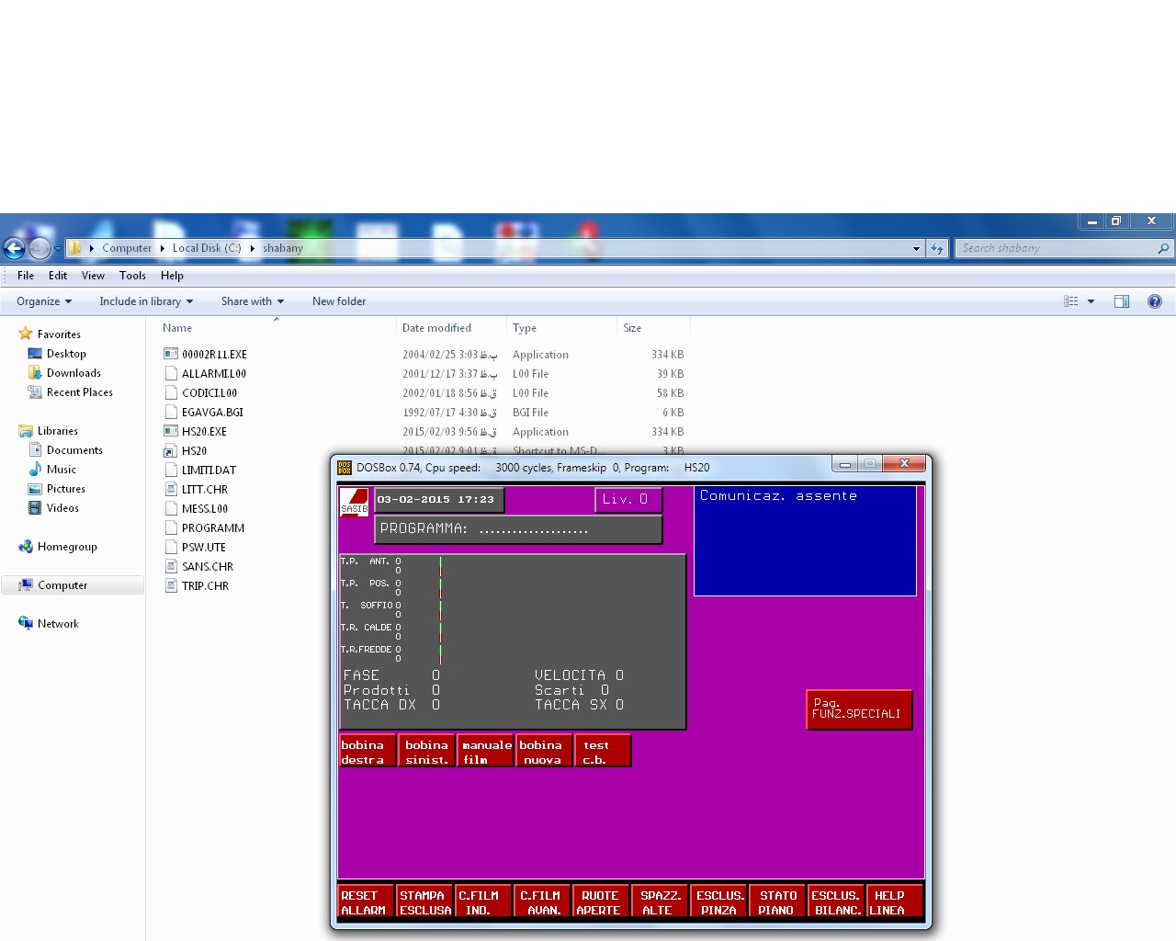Screen dimensions: 1176x941
Task: Open the Tools menu
Action: 132,276
